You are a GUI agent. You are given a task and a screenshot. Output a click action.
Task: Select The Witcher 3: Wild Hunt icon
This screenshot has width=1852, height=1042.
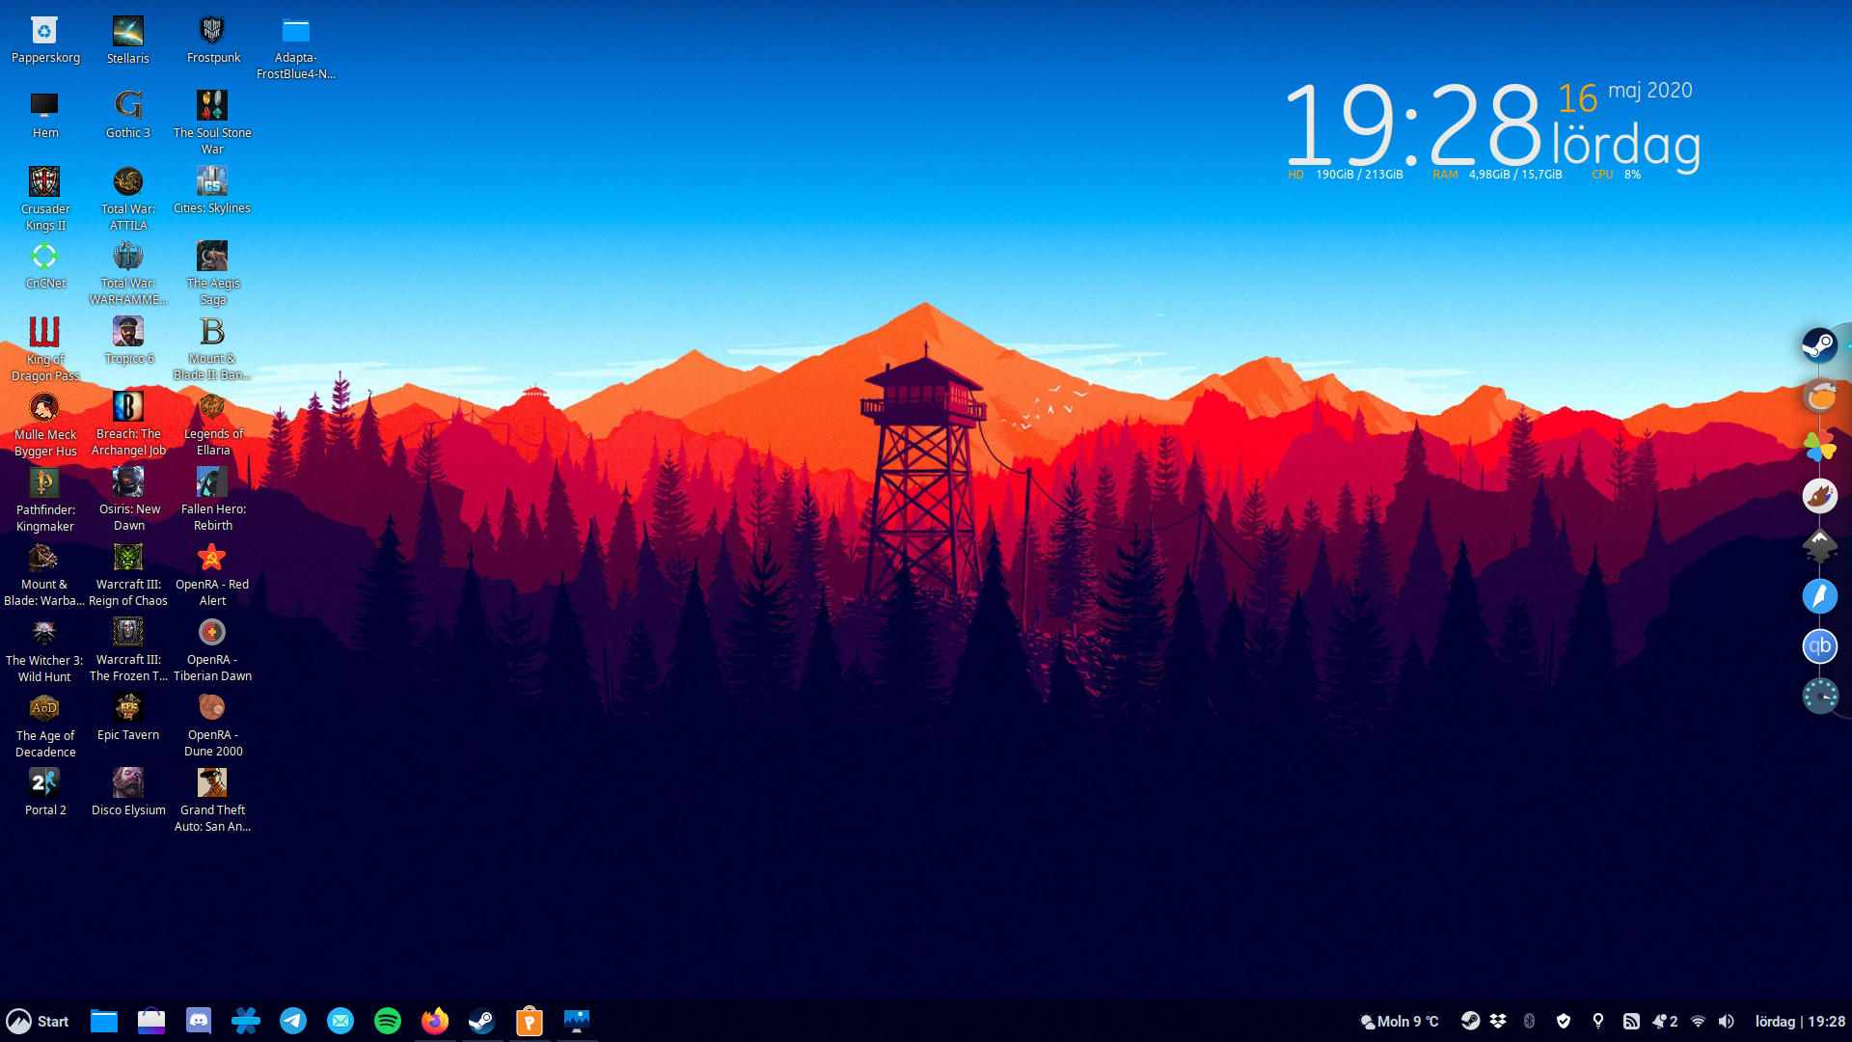[44, 650]
